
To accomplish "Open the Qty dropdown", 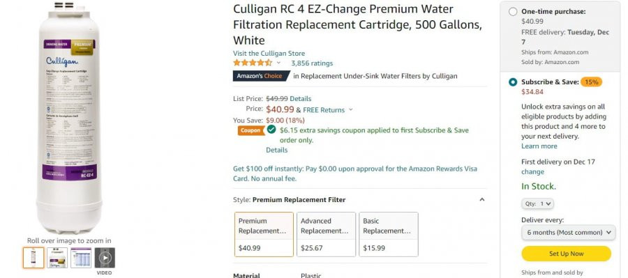I will pos(537,203).
